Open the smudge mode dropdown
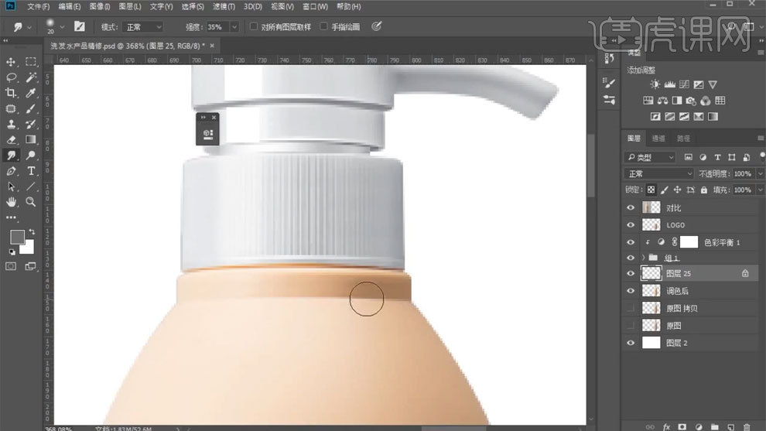 [142, 27]
